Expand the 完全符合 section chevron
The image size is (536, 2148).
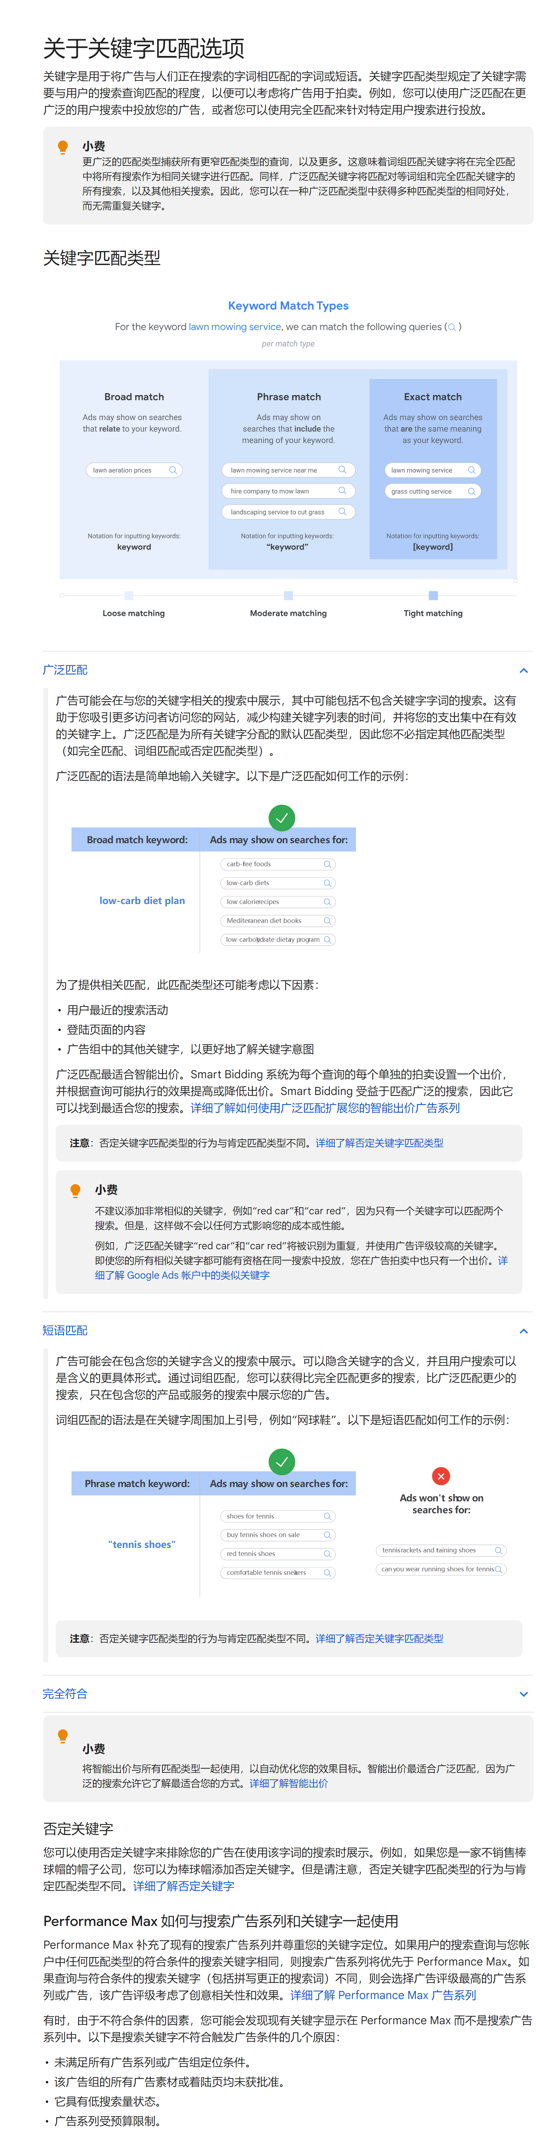(523, 1694)
